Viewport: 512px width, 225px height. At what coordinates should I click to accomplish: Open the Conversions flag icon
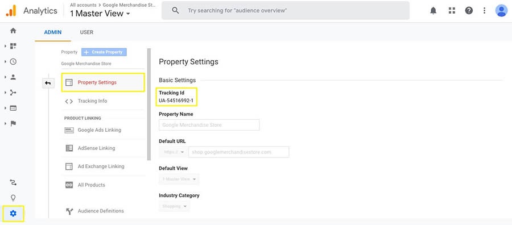click(x=13, y=124)
